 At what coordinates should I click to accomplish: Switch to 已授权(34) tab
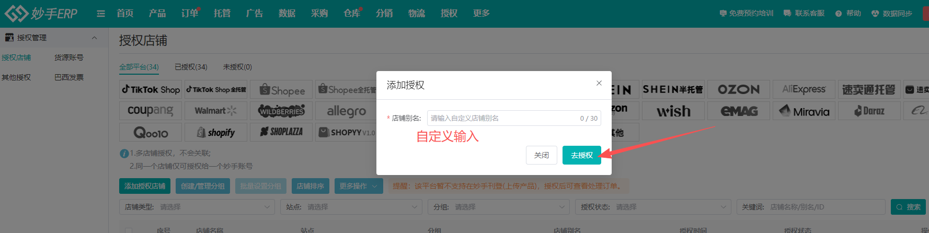[x=191, y=67]
